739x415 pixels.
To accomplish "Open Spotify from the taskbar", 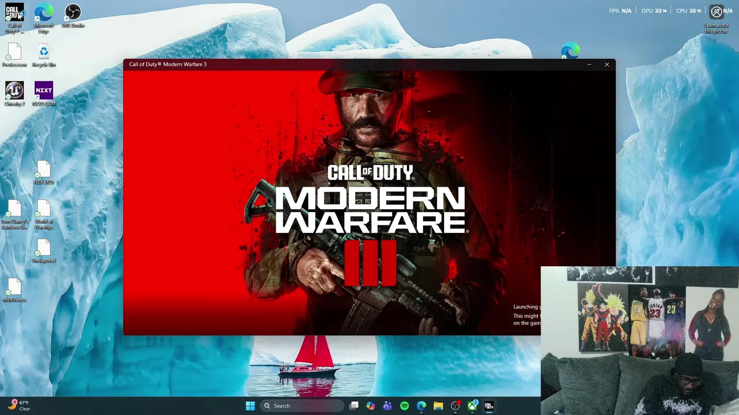I will point(404,406).
